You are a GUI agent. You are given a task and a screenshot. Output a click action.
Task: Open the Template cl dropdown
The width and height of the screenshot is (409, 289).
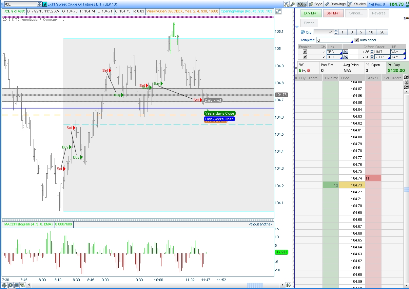point(335,40)
